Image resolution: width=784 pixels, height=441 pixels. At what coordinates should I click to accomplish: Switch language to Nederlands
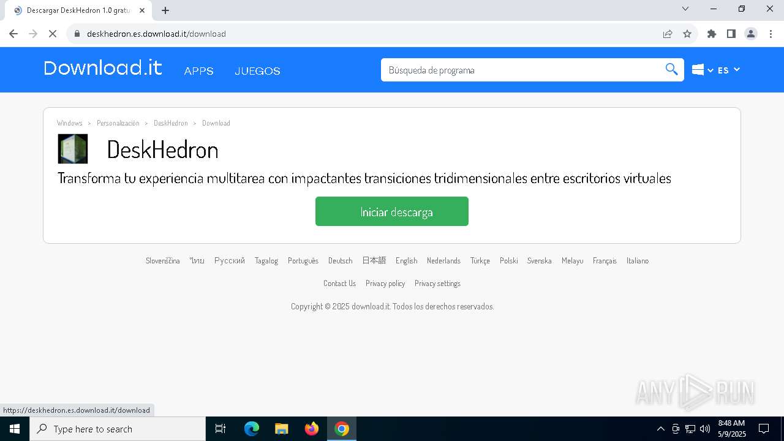(443, 260)
